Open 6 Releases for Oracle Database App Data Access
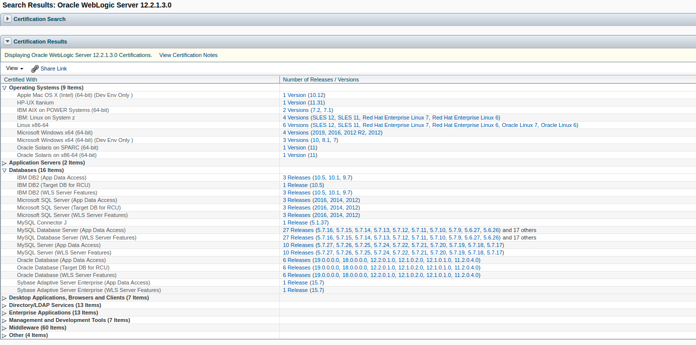Screen dimensions: 696x345 coord(297,260)
